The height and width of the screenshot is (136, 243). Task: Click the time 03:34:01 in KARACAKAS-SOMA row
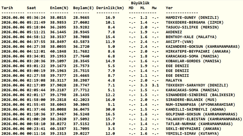tap(36, 56)
